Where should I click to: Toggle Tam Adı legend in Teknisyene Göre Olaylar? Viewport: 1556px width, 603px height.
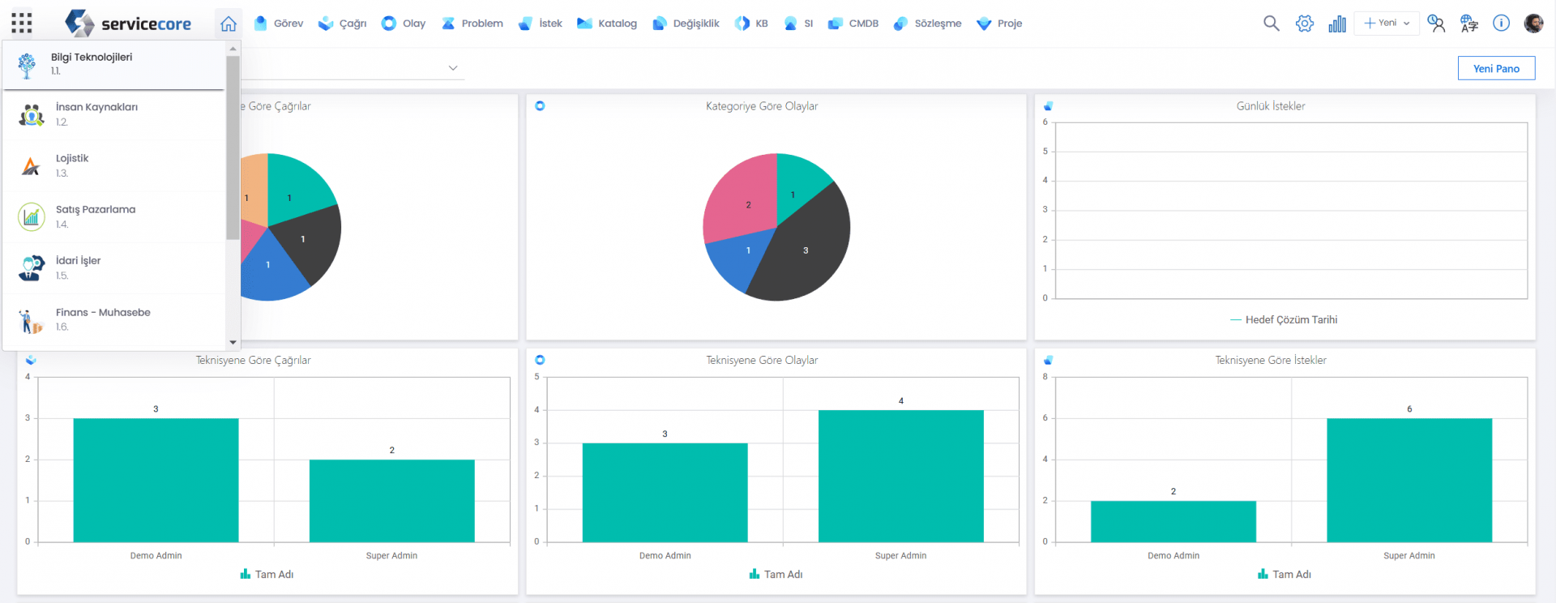(776, 575)
